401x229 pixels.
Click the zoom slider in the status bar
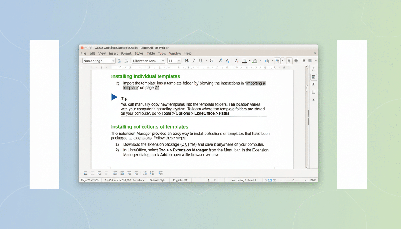[x=293, y=180]
